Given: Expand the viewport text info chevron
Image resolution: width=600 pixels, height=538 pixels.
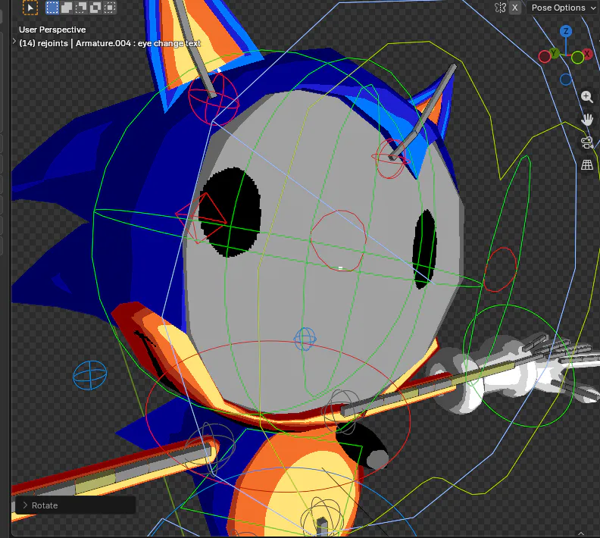Looking at the screenshot, I should click(14, 42).
